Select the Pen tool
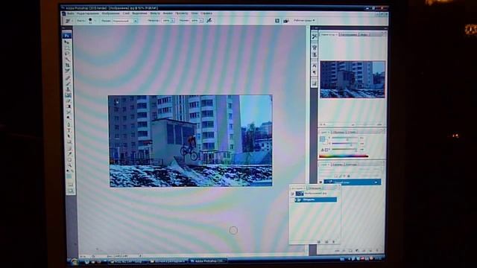 click(69, 124)
